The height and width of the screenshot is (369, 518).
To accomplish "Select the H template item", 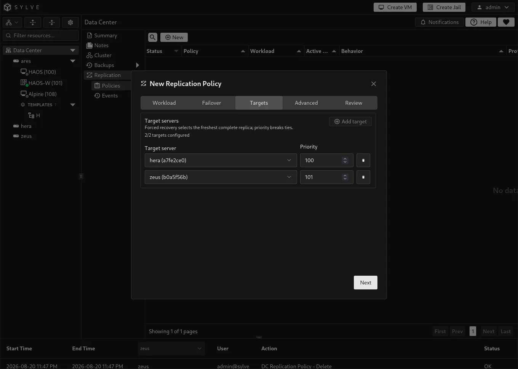I will [34, 115].
